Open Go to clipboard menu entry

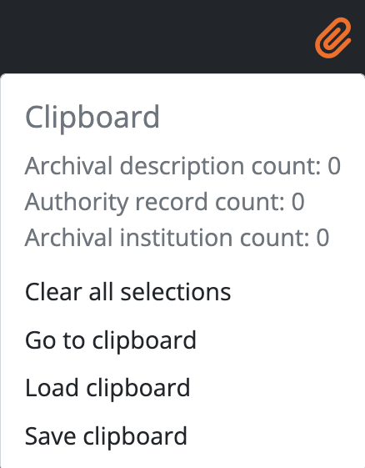tap(182, 340)
